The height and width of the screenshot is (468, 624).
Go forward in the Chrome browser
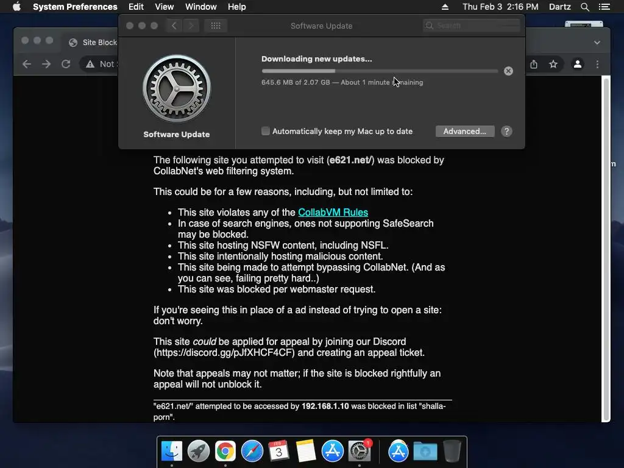pyautogui.click(x=46, y=64)
